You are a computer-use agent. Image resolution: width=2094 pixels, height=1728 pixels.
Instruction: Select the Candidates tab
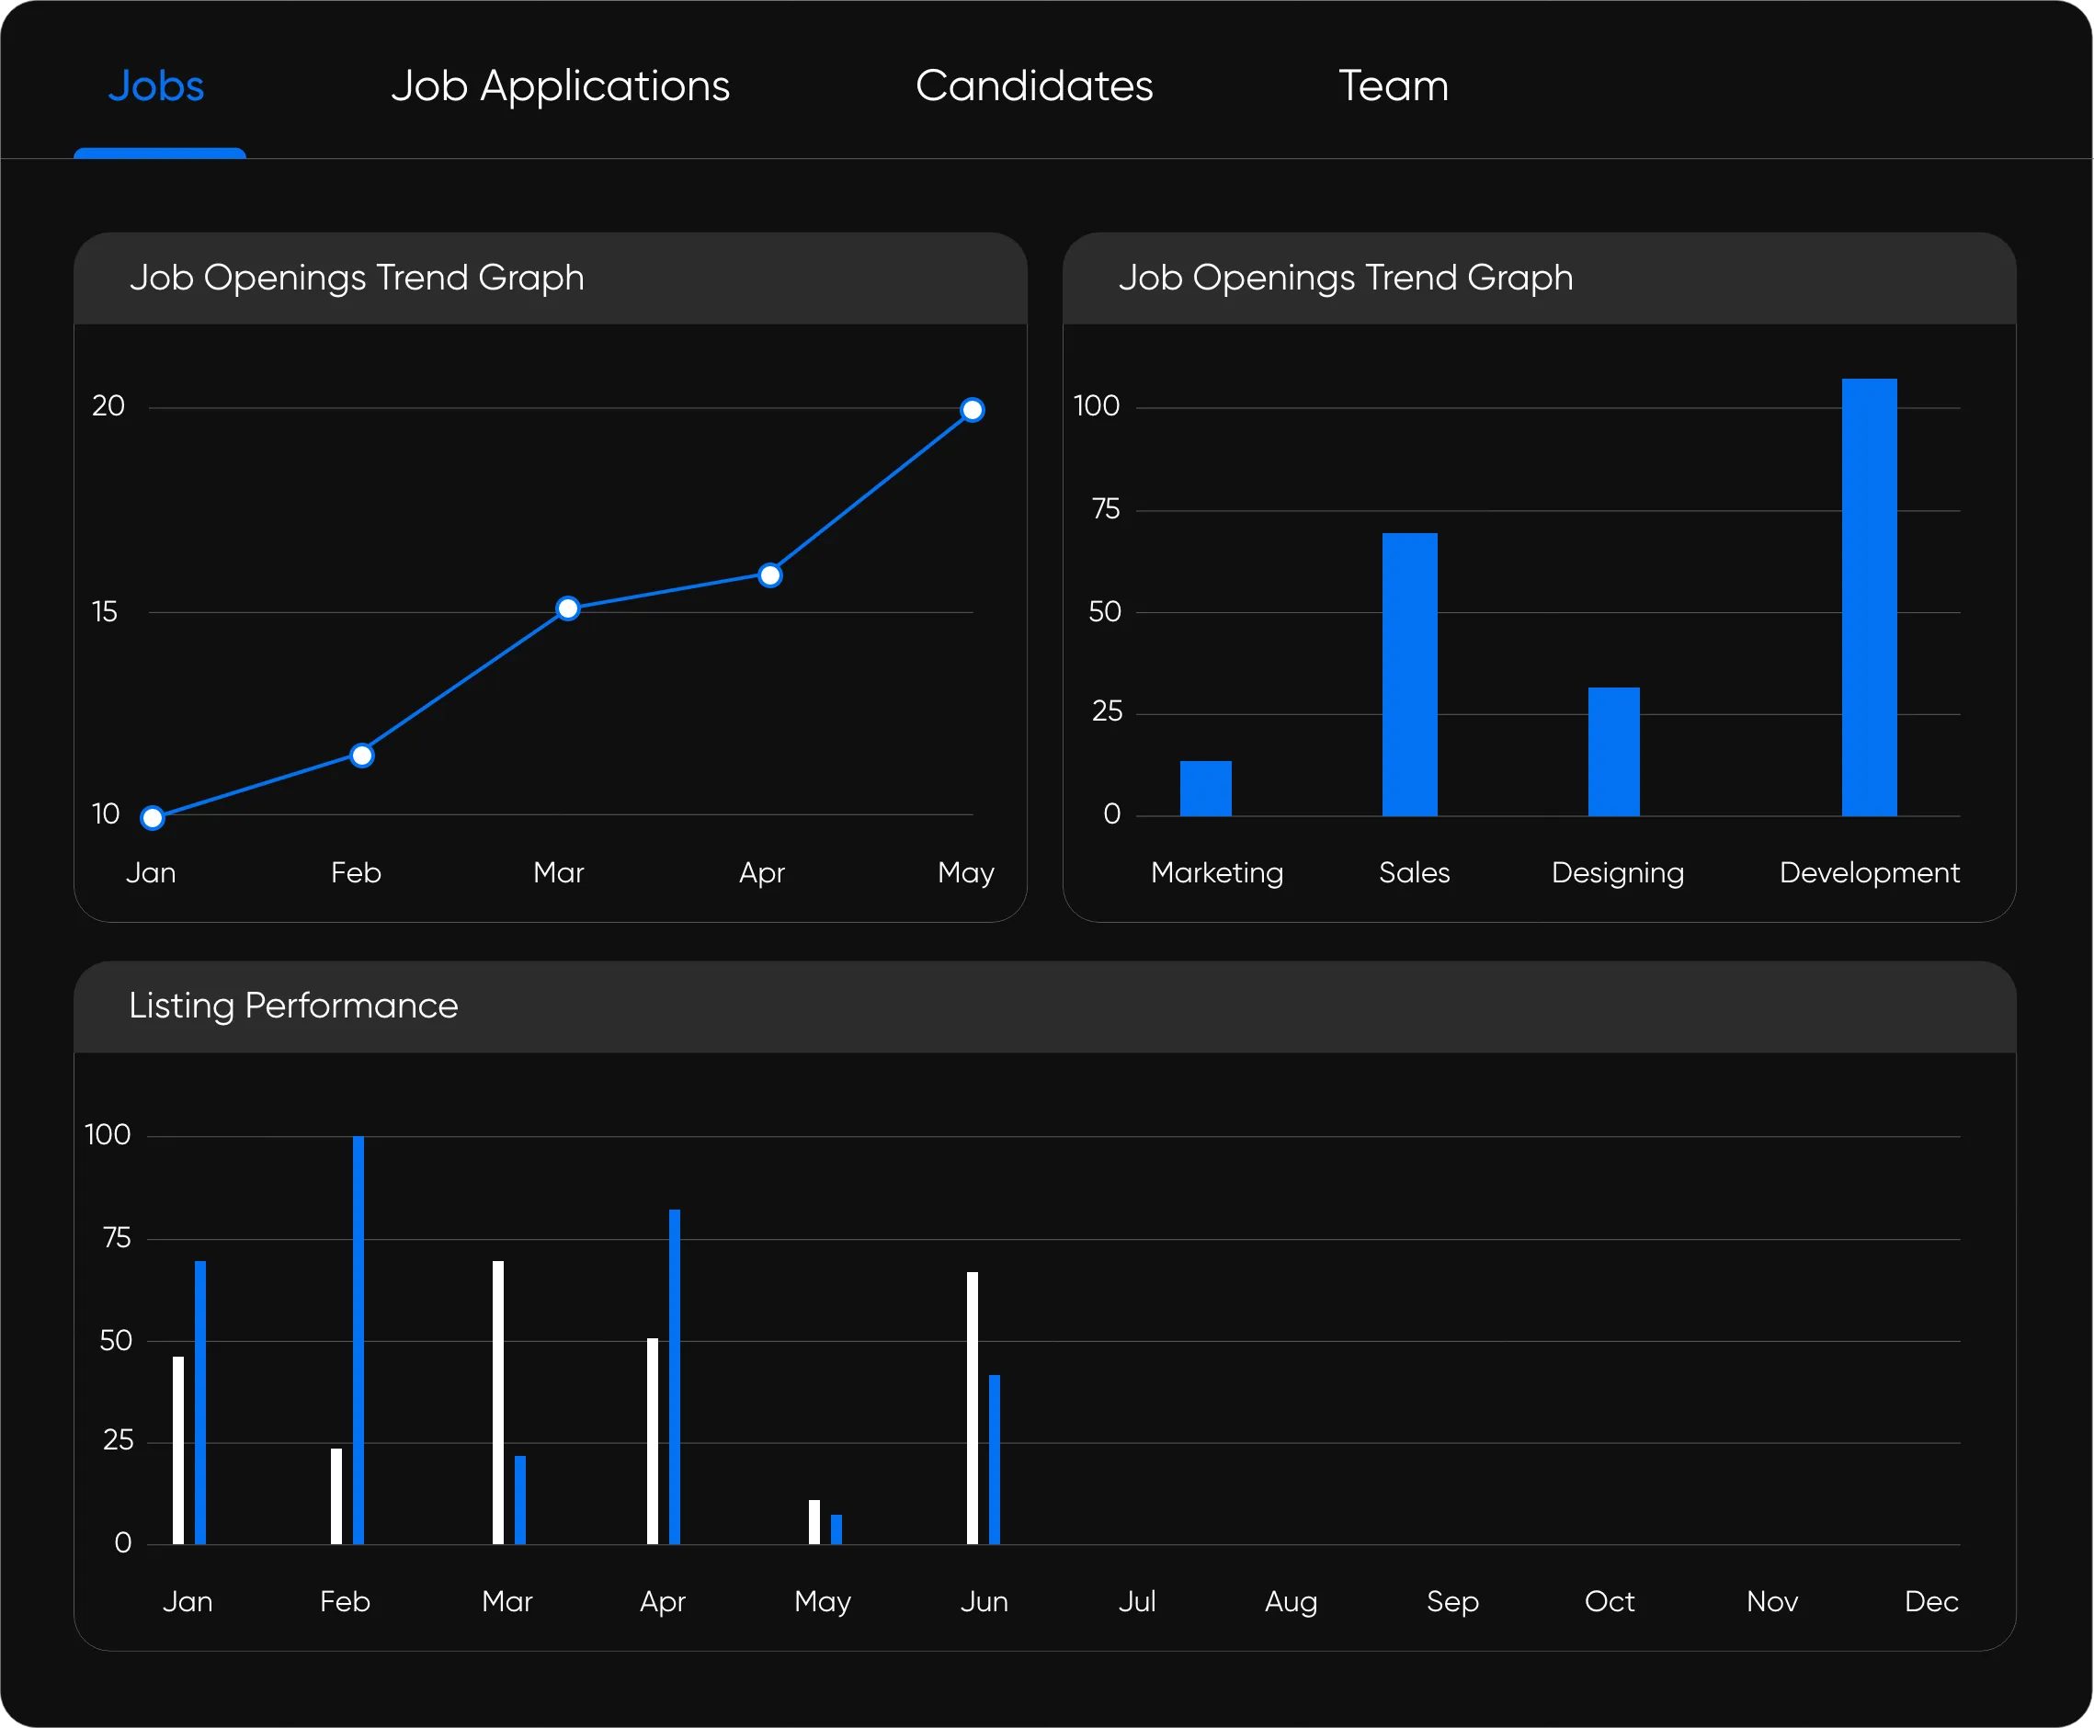pyautogui.click(x=1034, y=86)
